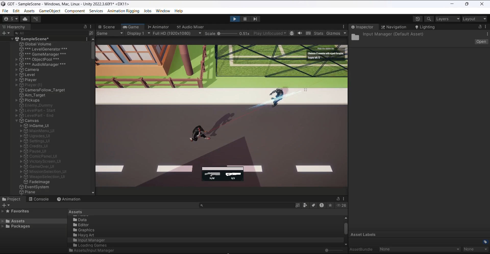Toggle the hidden packages count (26)

pos(341,205)
